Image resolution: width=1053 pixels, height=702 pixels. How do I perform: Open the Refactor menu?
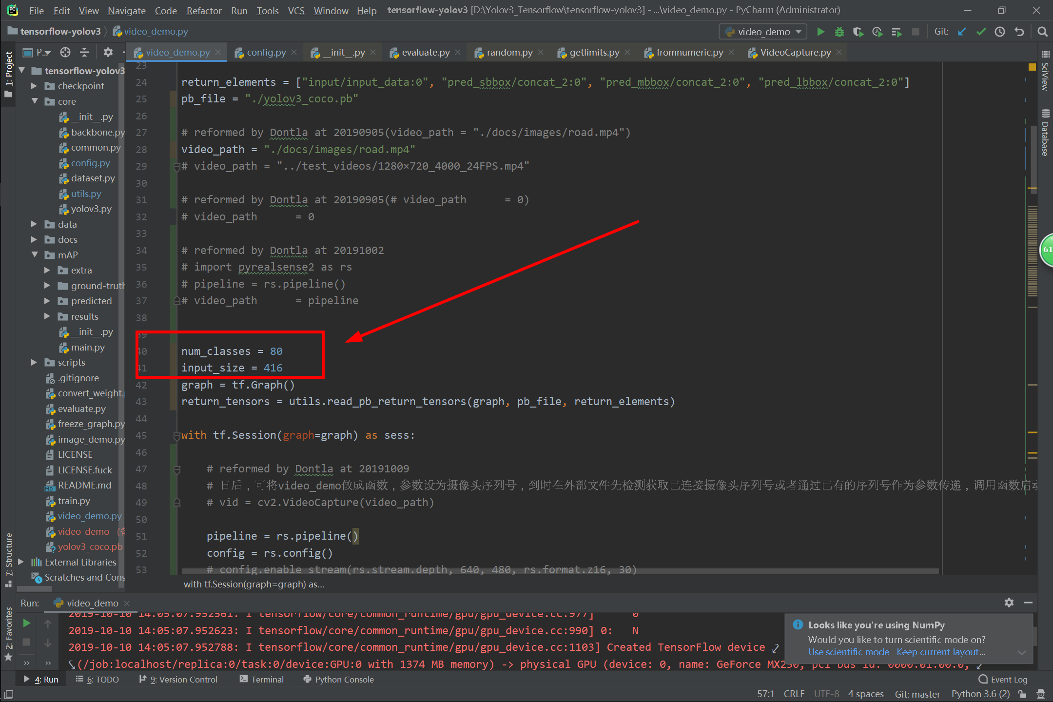pyautogui.click(x=203, y=10)
